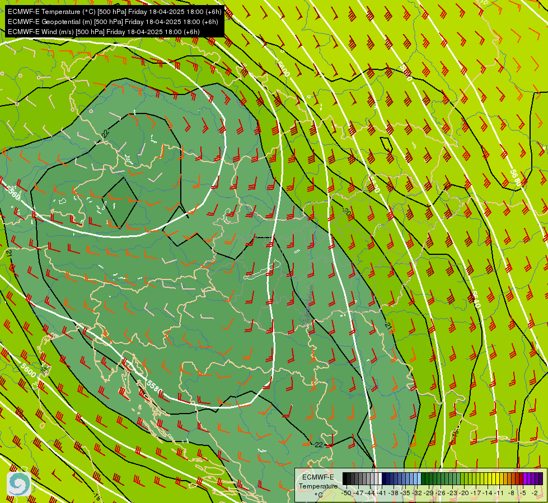Click the 5620 geopotential contour label
Image resolution: width=548 pixels, height=503 pixels.
(x=373, y=184)
